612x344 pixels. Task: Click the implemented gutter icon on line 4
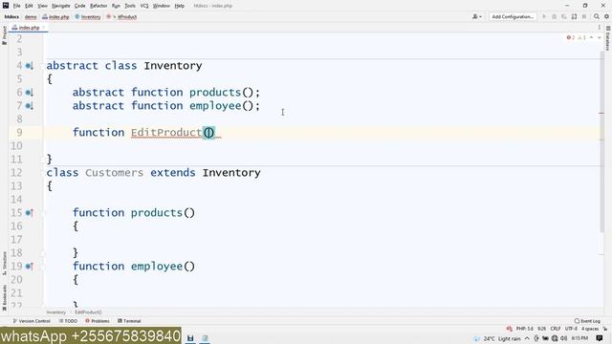click(29, 66)
